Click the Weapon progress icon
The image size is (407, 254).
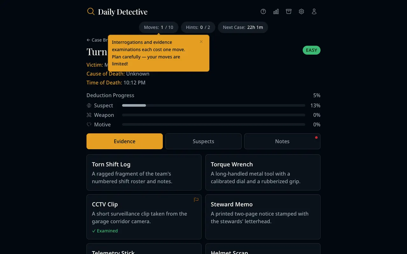(x=89, y=115)
